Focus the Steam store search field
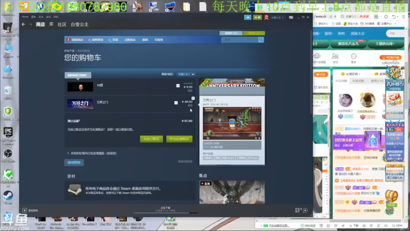This screenshot has height=231, width=410. [239, 40]
